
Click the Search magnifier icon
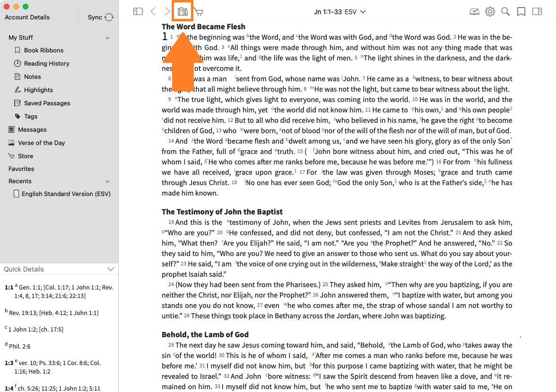click(505, 12)
